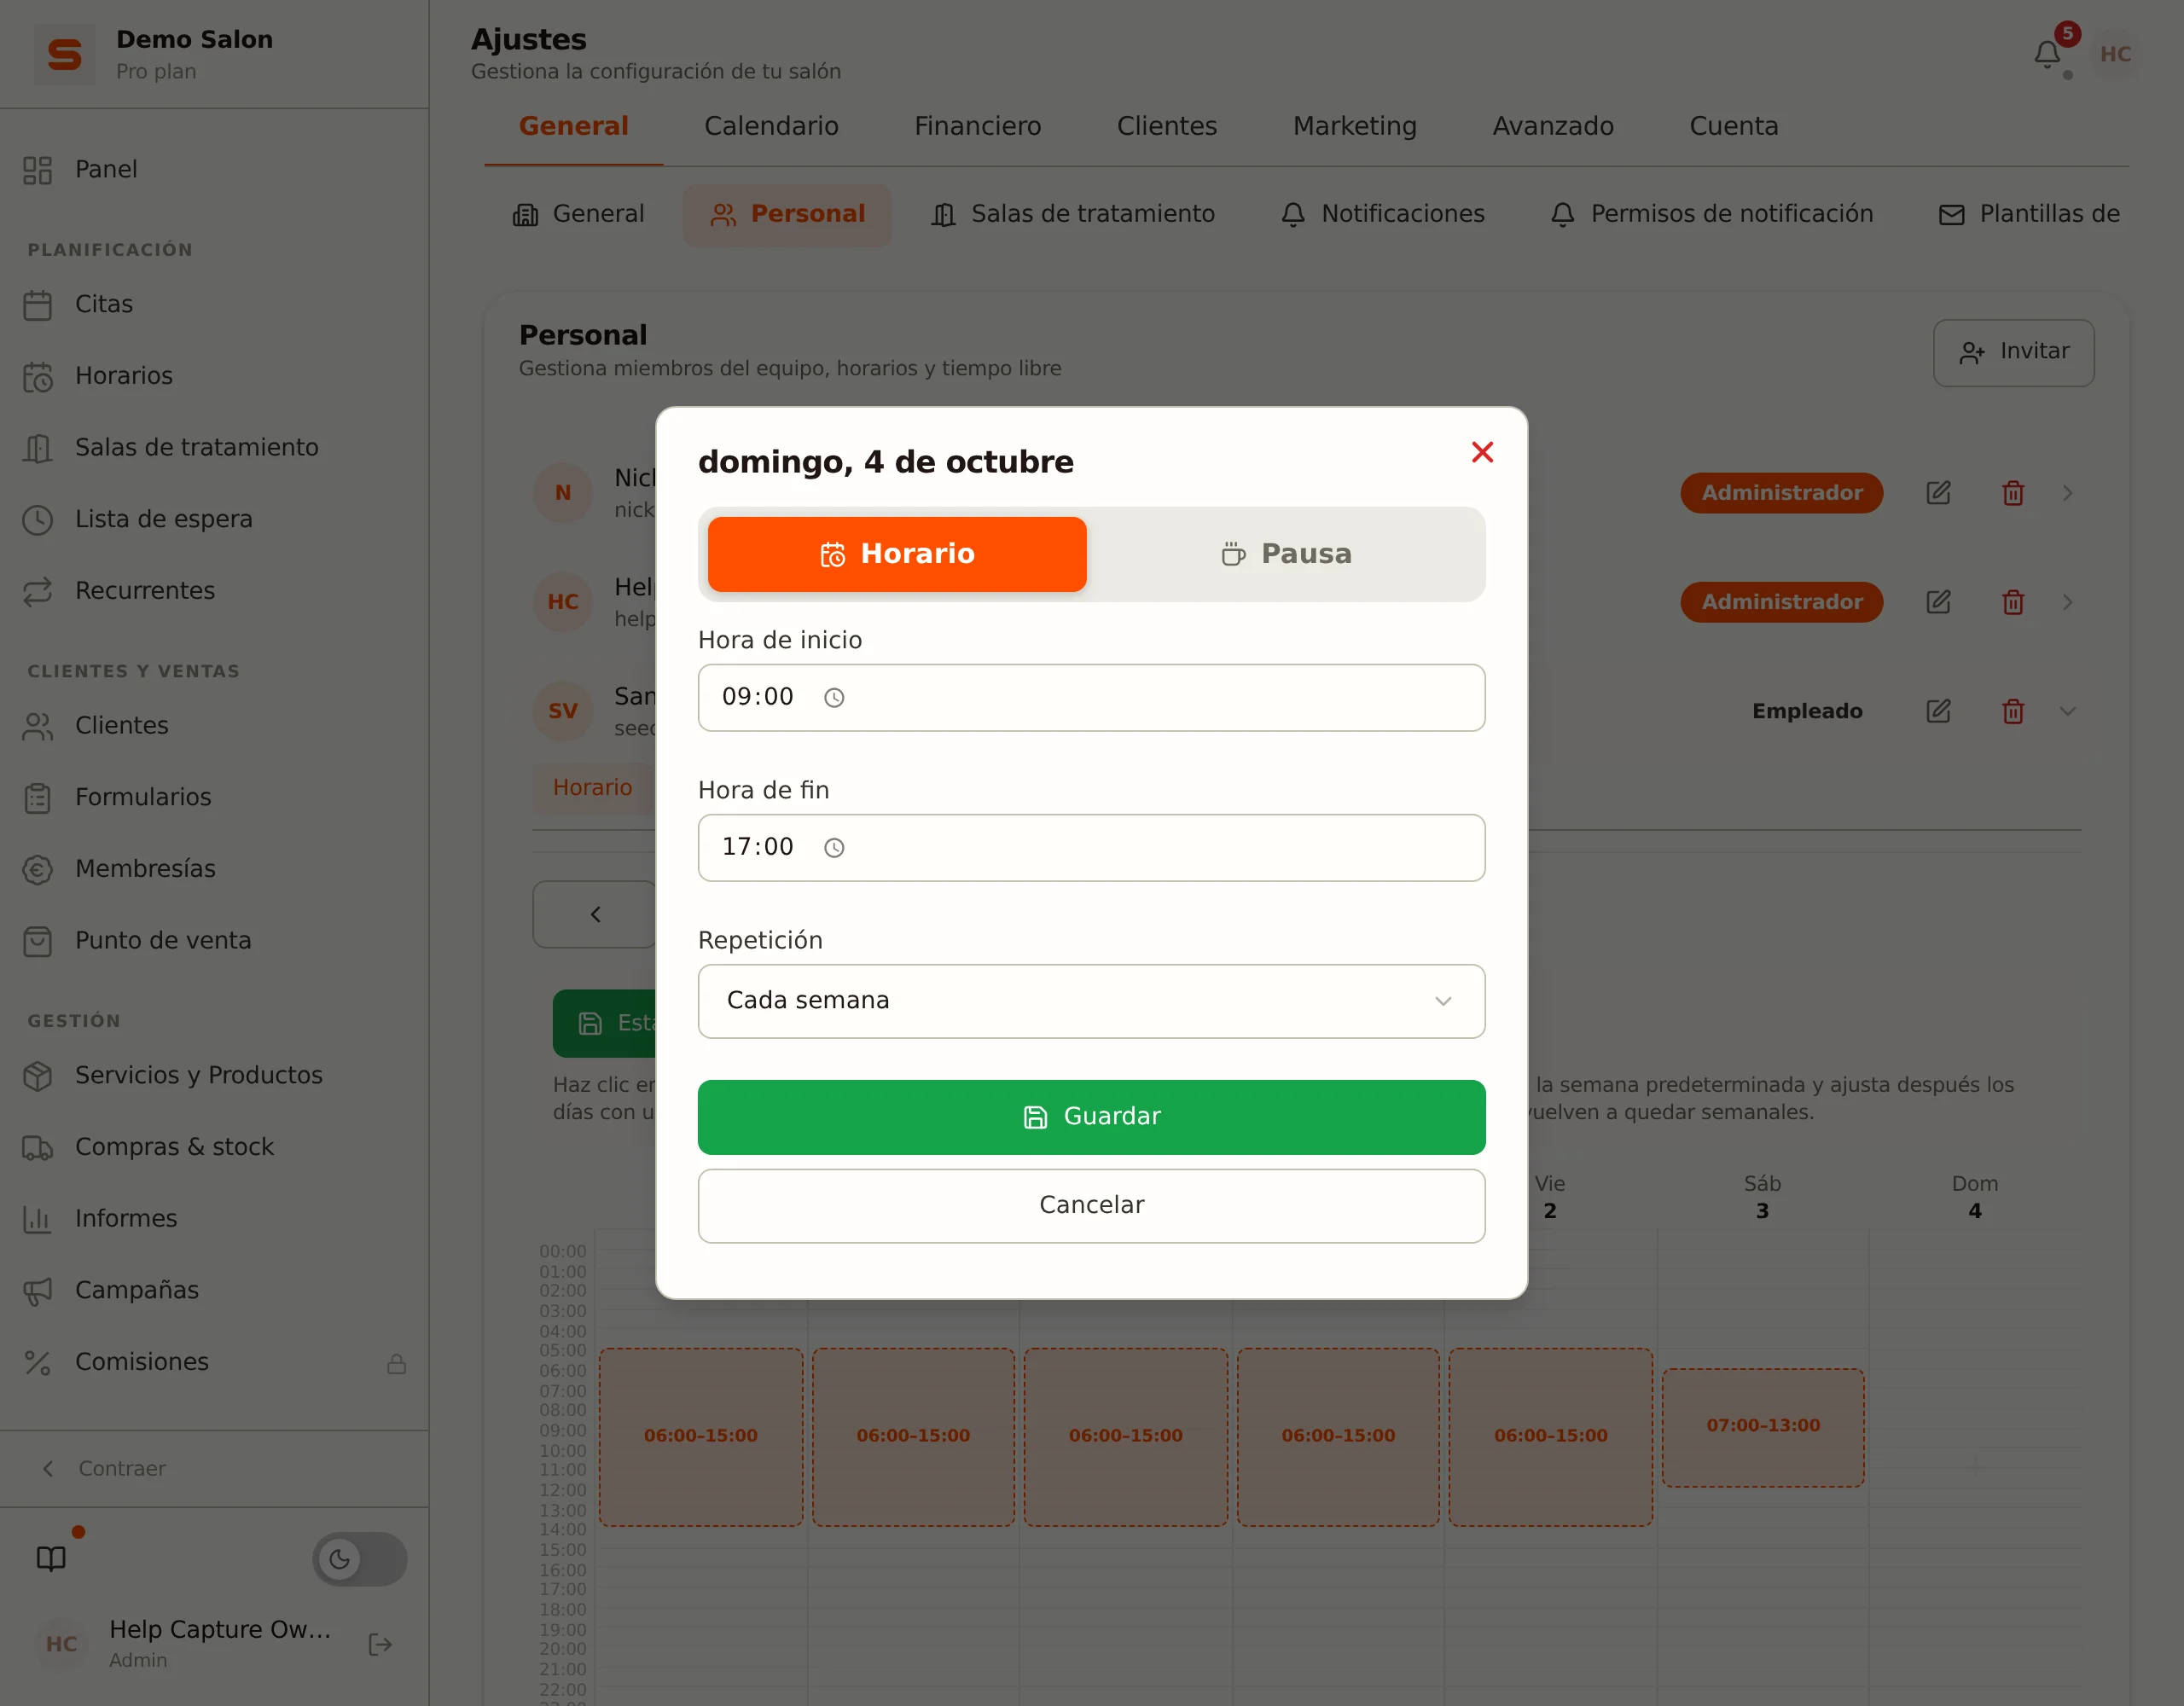
Task: Open Comisiones in the sidebar
Action: click(214, 1362)
